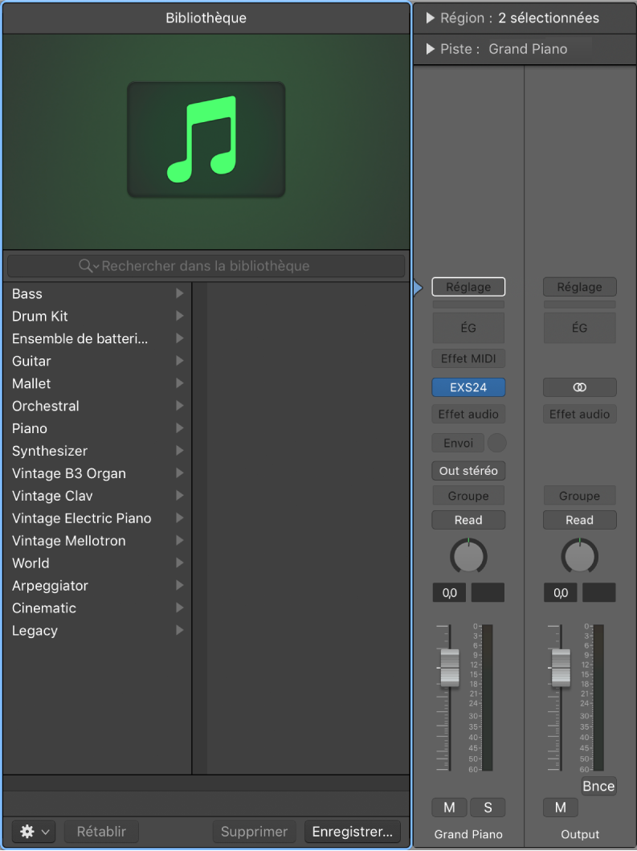
Task: Click the Grand Piano volume fader
Action: coord(450,668)
